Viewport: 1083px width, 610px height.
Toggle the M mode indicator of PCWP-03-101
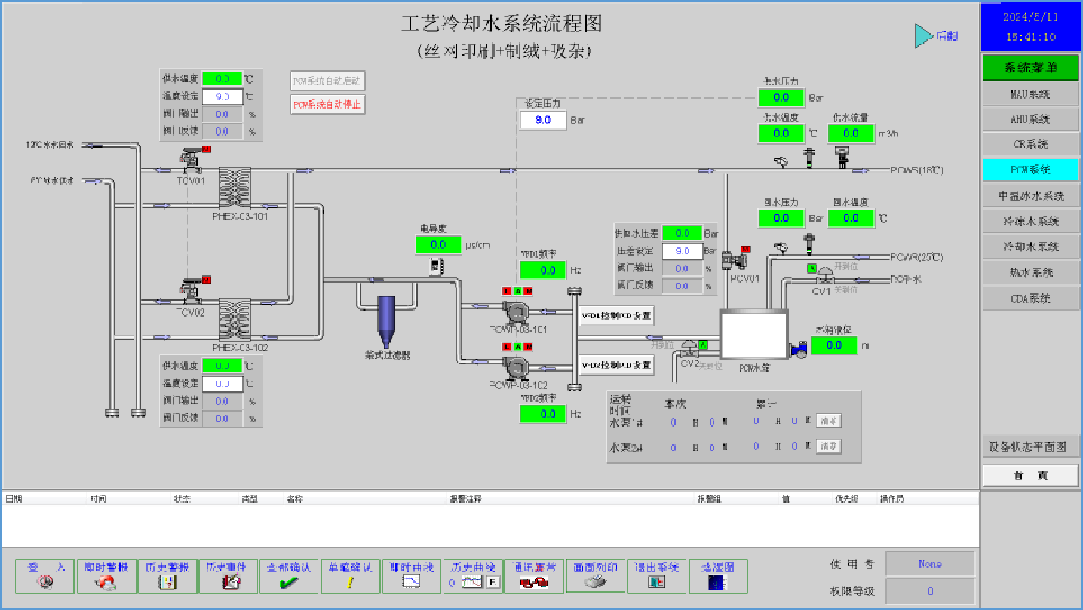pos(528,291)
